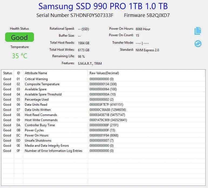Viewport: 208px width, 188px height.
Task: Click the raw value 000000000134 (308)
Action: (103, 84)
